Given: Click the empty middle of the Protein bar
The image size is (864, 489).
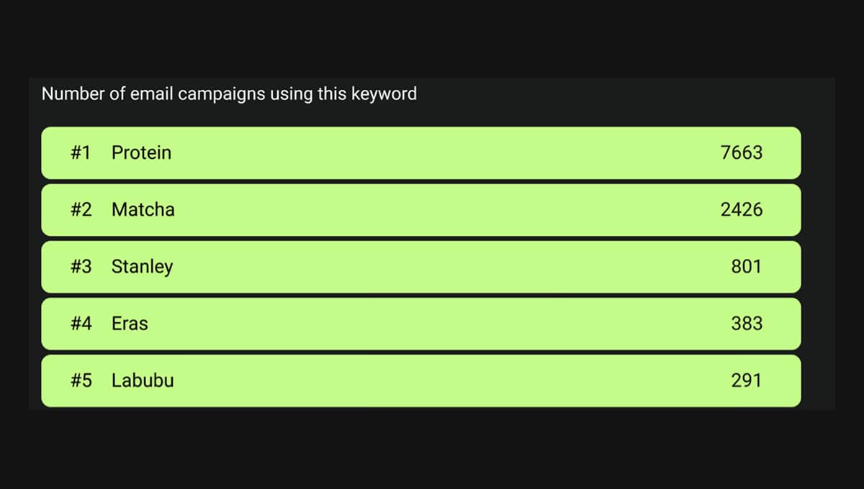Looking at the screenshot, I should click(x=432, y=152).
